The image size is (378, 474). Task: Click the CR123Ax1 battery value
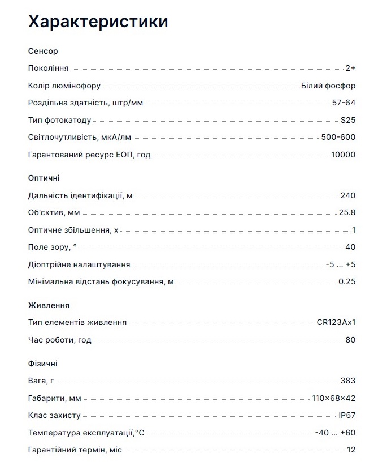point(336,323)
